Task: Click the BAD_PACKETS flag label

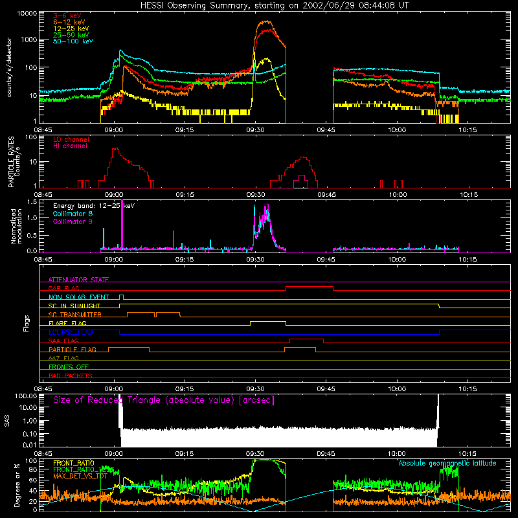Action: 71,376
